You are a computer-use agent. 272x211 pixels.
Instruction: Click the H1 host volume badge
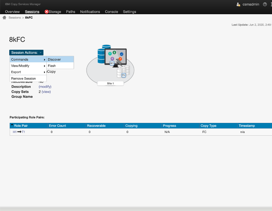pyautogui.click(x=112, y=63)
